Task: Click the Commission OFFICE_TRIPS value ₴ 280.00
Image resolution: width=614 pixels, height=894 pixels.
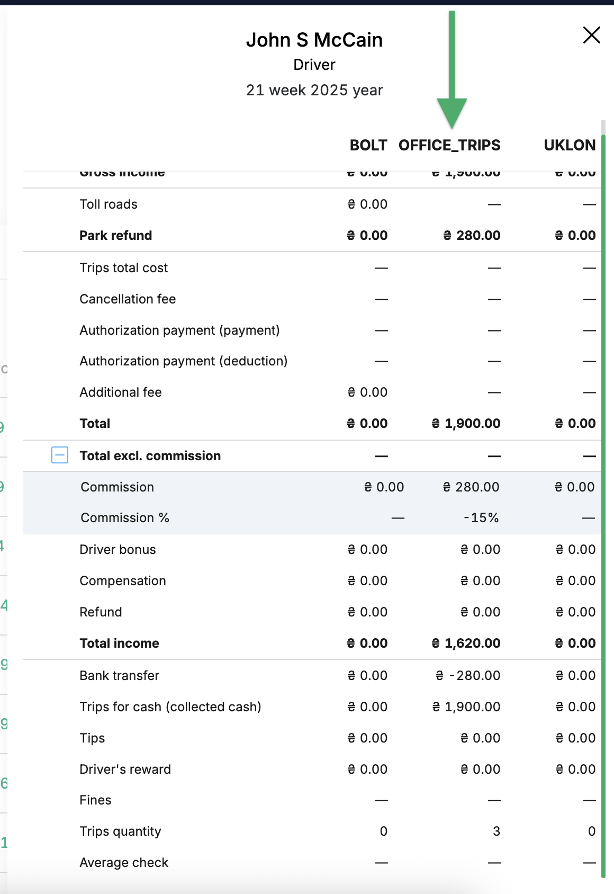Action: [471, 487]
